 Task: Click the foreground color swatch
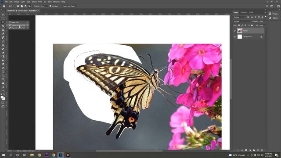click(x=2, y=97)
